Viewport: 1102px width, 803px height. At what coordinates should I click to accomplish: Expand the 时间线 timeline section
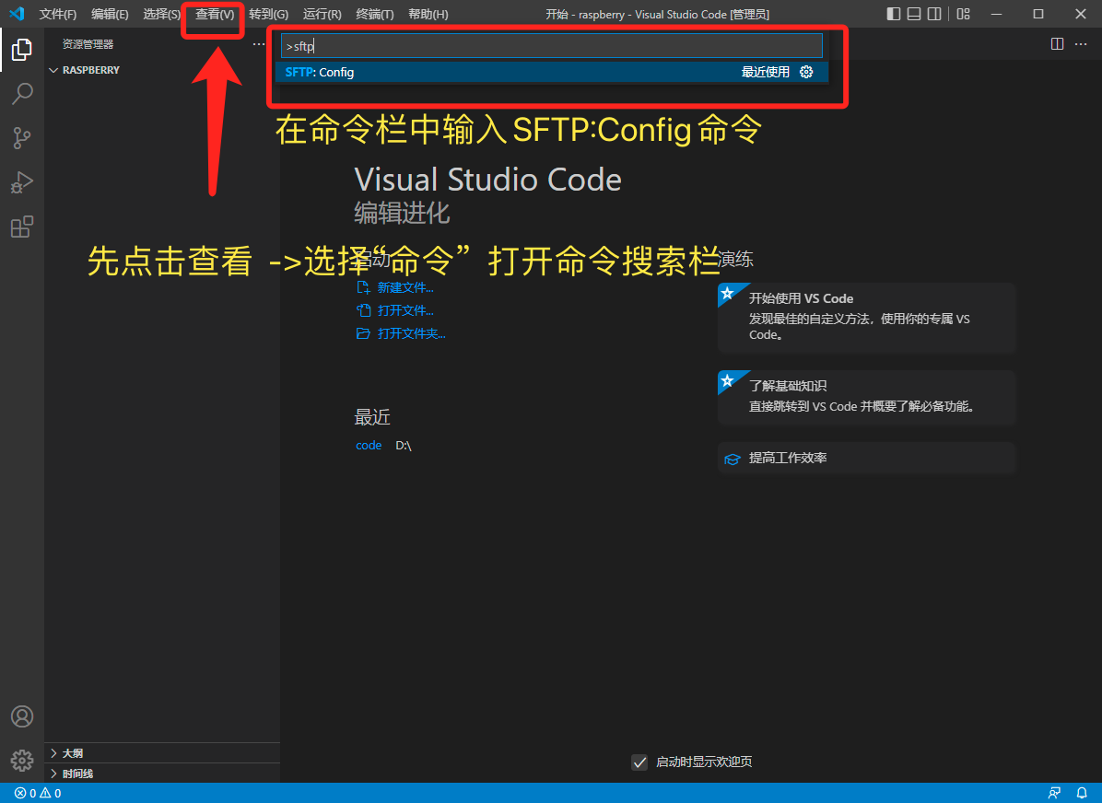click(x=162, y=774)
